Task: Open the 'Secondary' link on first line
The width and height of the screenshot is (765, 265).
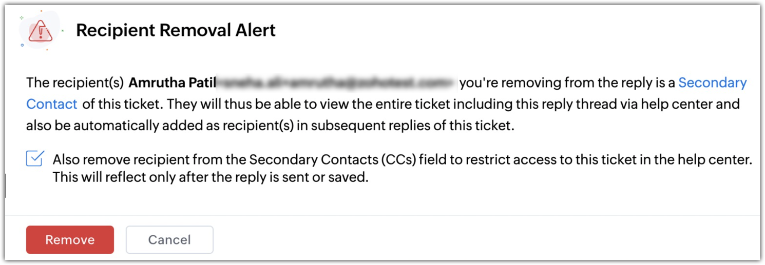Action: 713,83
